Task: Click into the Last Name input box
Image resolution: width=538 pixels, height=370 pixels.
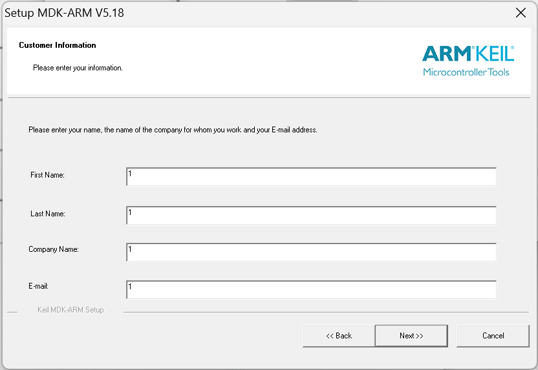Action: (311, 216)
